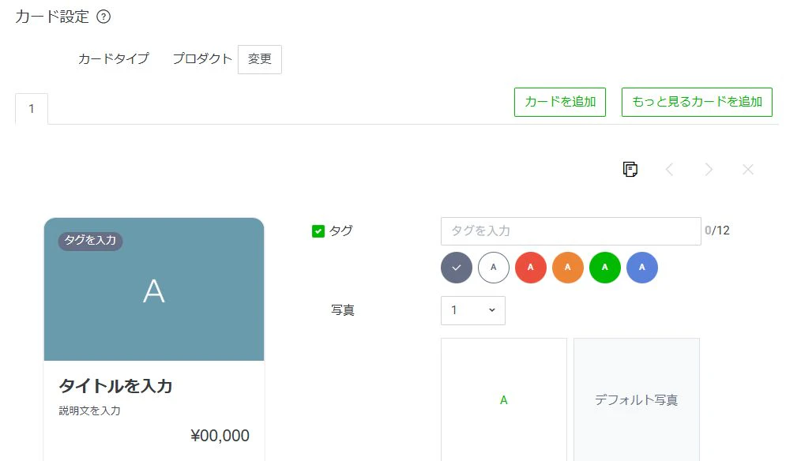Click the タグを入力 text field

pos(570,231)
